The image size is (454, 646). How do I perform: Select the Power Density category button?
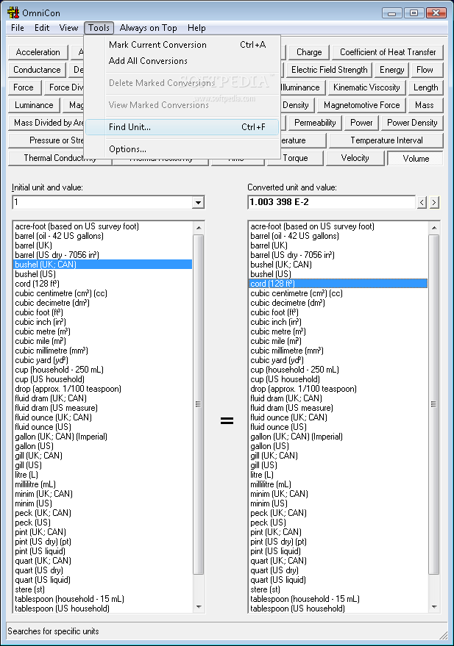click(412, 123)
